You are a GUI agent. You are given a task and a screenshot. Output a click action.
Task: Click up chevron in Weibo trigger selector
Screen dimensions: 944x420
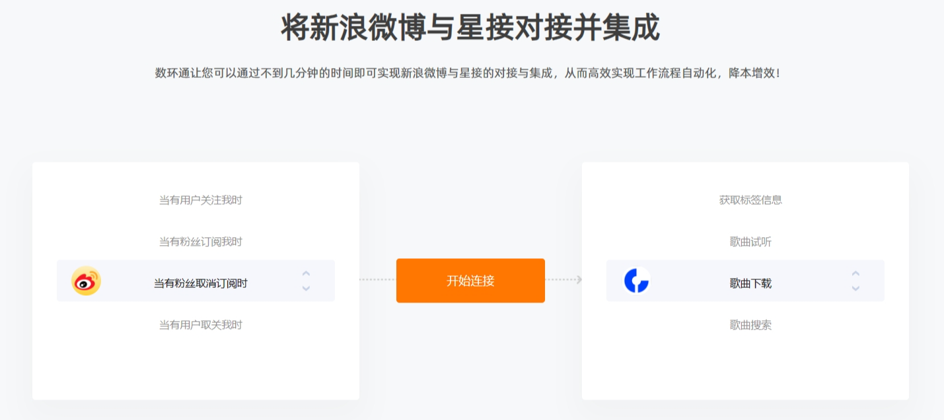[306, 273]
